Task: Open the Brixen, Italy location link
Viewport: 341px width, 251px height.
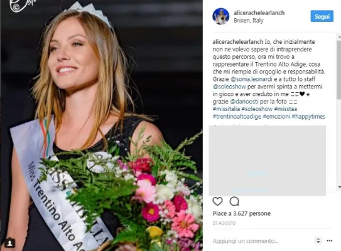Action: pyautogui.click(x=249, y=21)
